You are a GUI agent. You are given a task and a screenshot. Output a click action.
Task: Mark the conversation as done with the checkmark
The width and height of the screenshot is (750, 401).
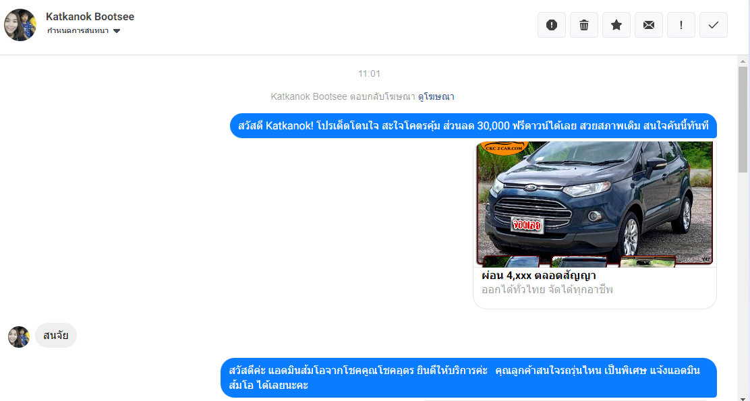pyautogui.click(x=714, y=25)
